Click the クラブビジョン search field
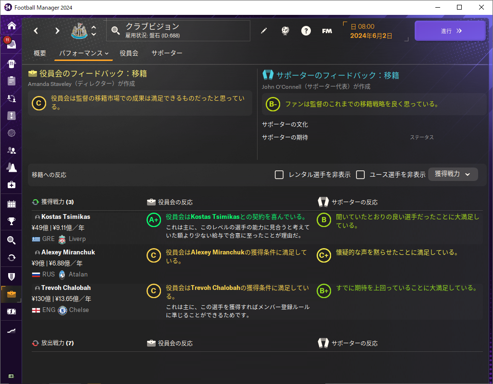 click(178, 31)
